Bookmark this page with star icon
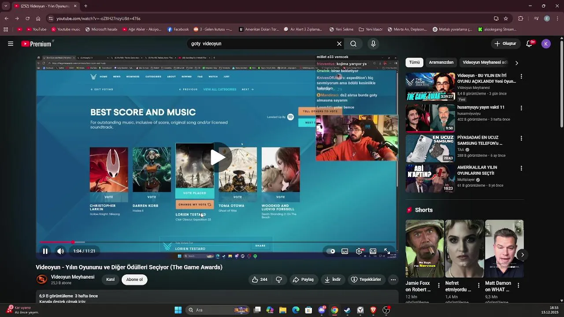The height and width of the screenshot is (317, 564). (506, 18)
